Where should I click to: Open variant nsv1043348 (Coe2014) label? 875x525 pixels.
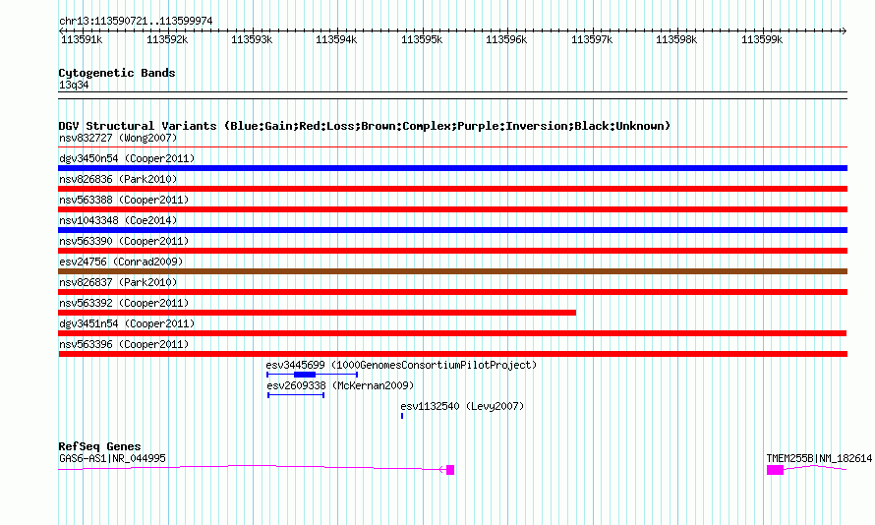(x=118, y=220)
